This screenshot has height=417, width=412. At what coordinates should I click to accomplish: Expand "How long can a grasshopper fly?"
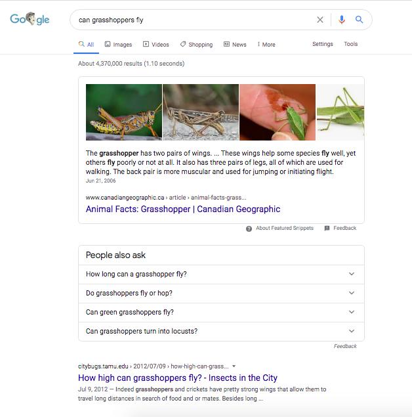click(x=221, y=274)
